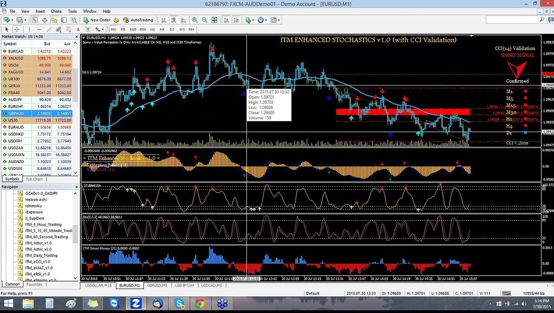Select the Equidistant Channel tool
The height and width of the screenshot is (313, 554).
coord(59,29)
